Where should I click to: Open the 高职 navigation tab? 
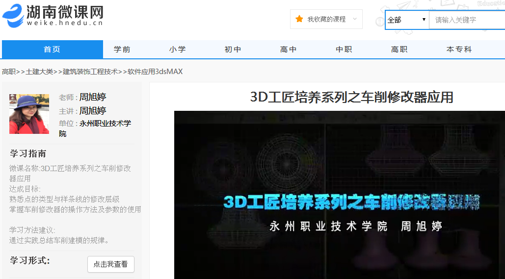click(x=399, y=50)
